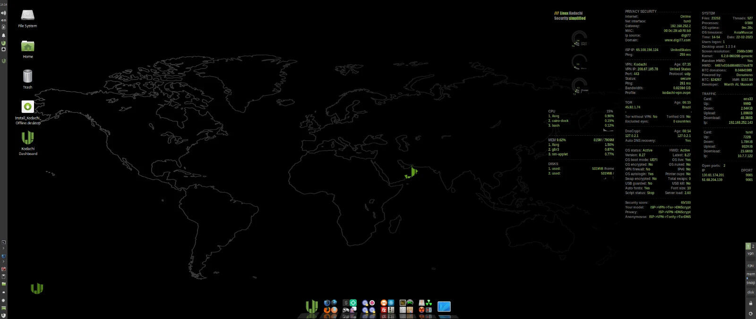
Task: Click the 'cairo-dock' CPU process row
Action: pos(581,121)
